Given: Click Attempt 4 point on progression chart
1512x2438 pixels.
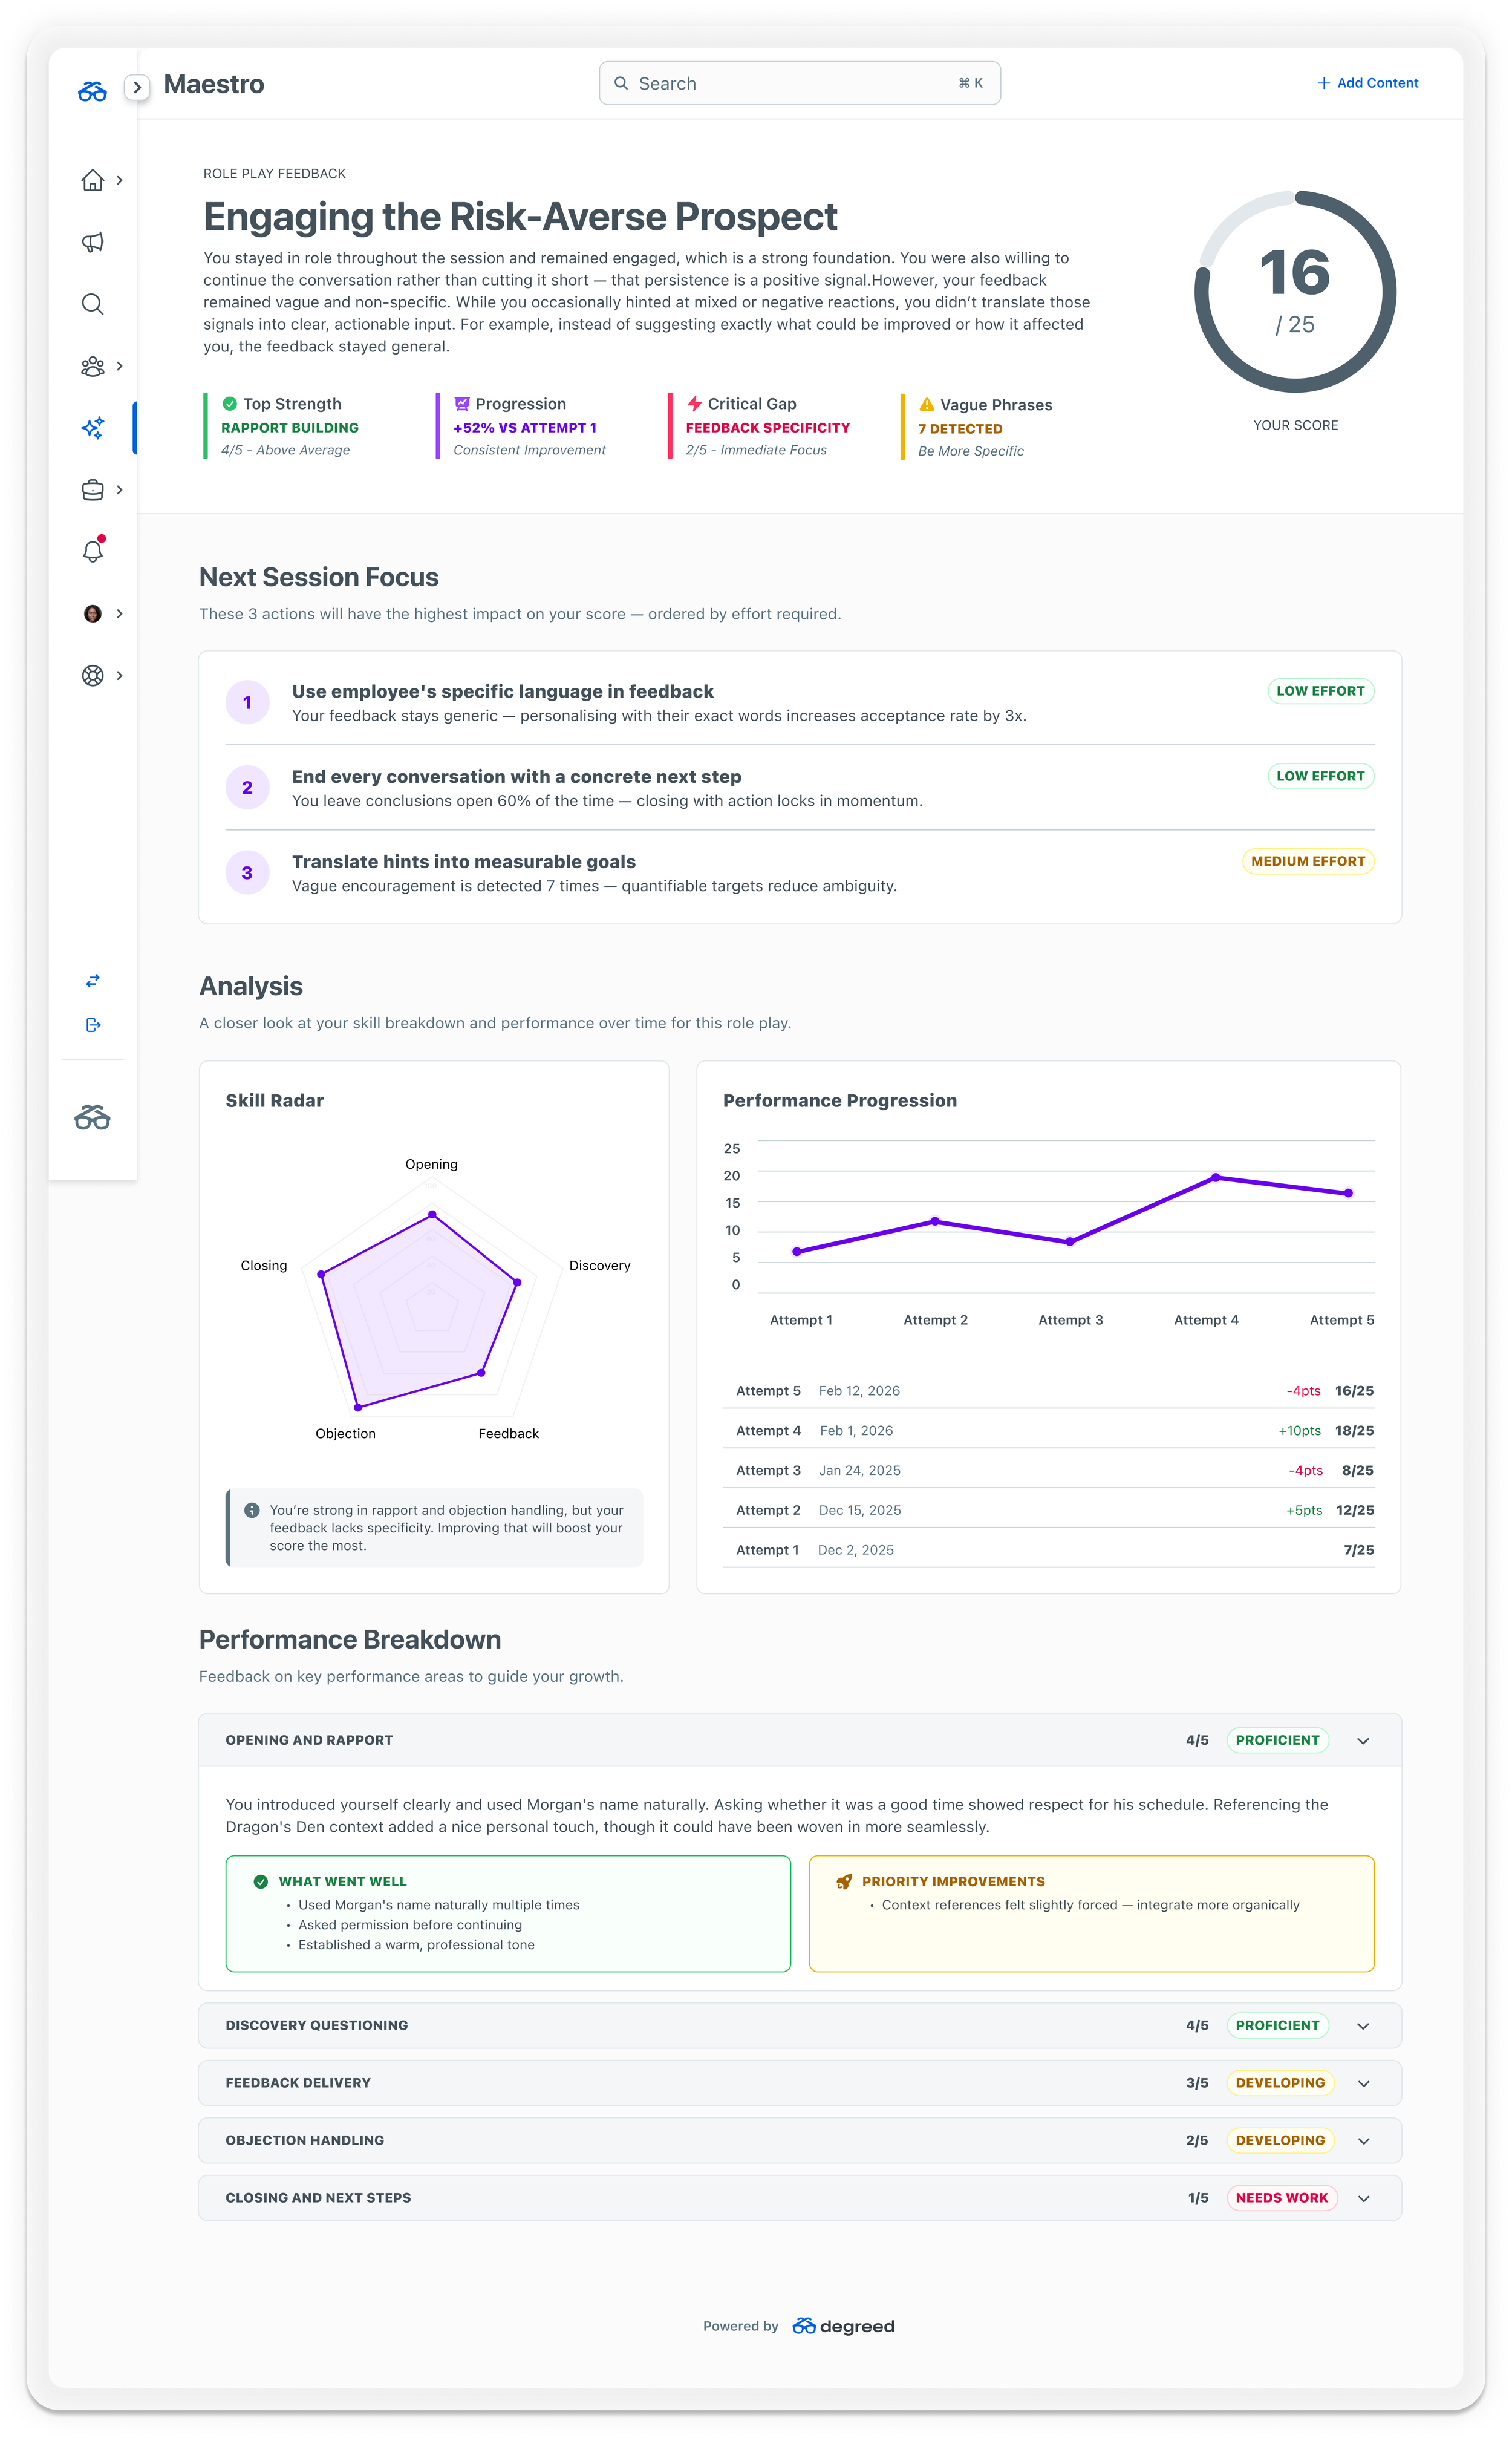Looking at the screenshot, I should click(1215, 1178).
